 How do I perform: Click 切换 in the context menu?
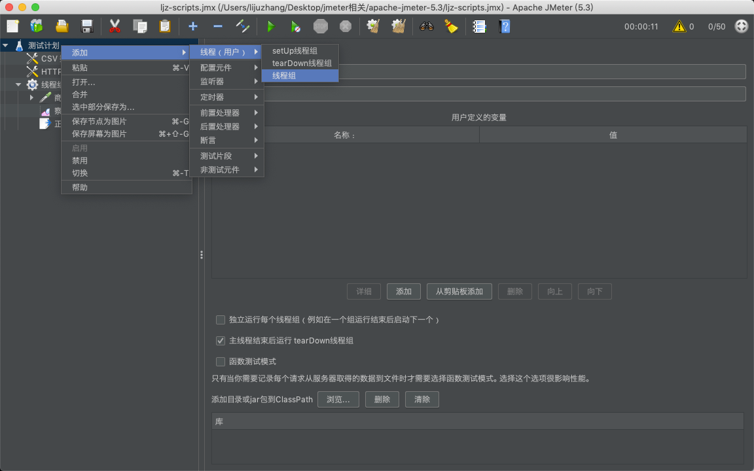click(x=126, y=173)
